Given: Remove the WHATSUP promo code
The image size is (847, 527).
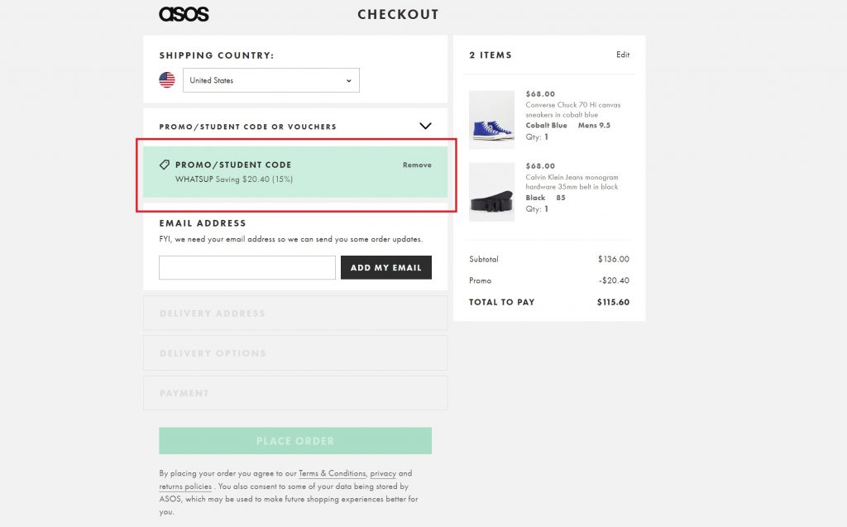Looking at the screenshot, I should pyautogui.click(x=417, y=165).
